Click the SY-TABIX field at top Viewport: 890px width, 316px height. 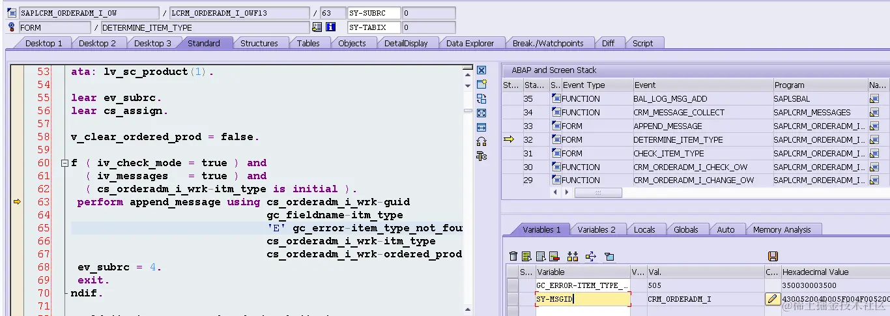374,27
